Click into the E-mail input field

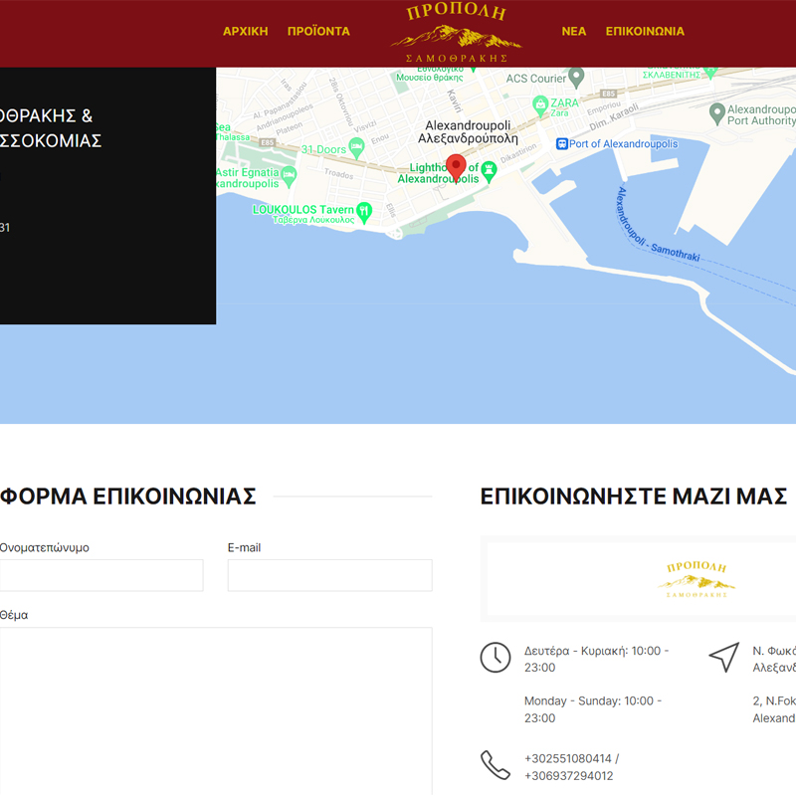tap(329, 575)
